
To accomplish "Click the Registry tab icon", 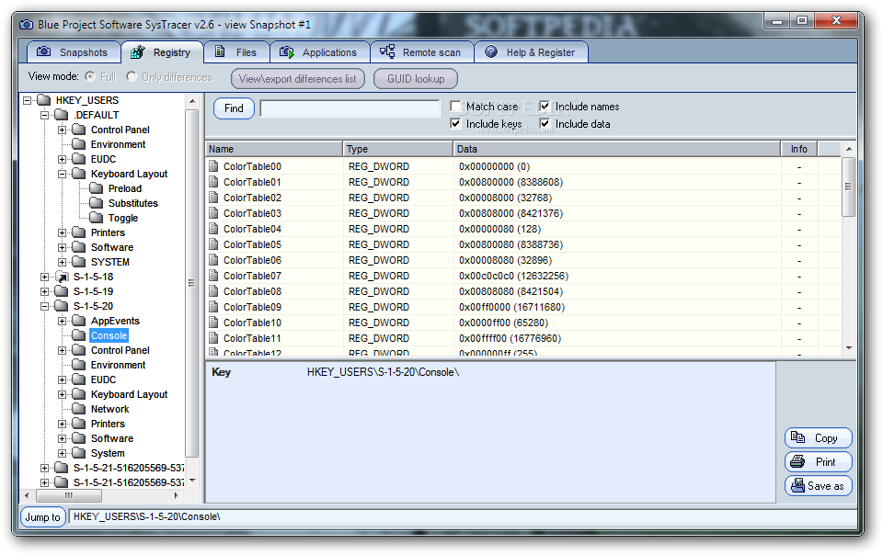I will tap(137, 52).
